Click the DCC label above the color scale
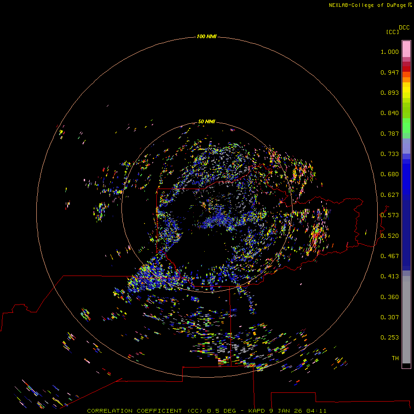Screen dimensions: 414x414 404,28
